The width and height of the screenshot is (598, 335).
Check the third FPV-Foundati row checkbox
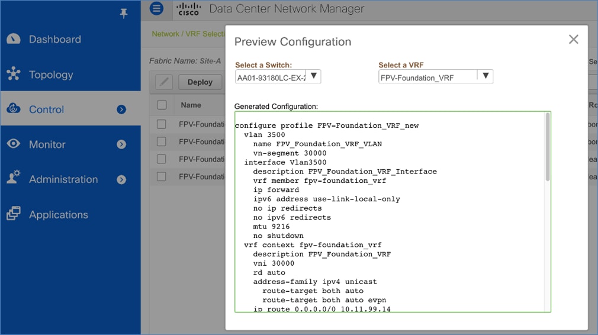pyautogui.click(x=161, y=159)
